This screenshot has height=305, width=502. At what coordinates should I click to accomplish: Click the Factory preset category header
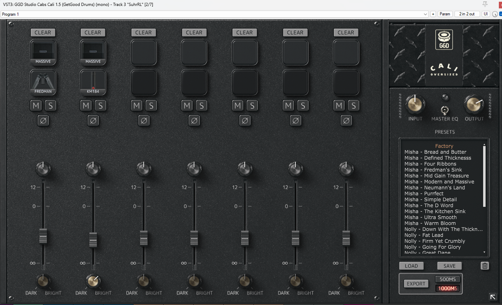pyautogui.click(x=444, y=146)
